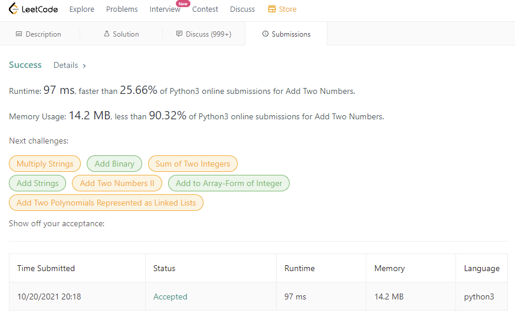Open the Store cart icon

point(271,9)
